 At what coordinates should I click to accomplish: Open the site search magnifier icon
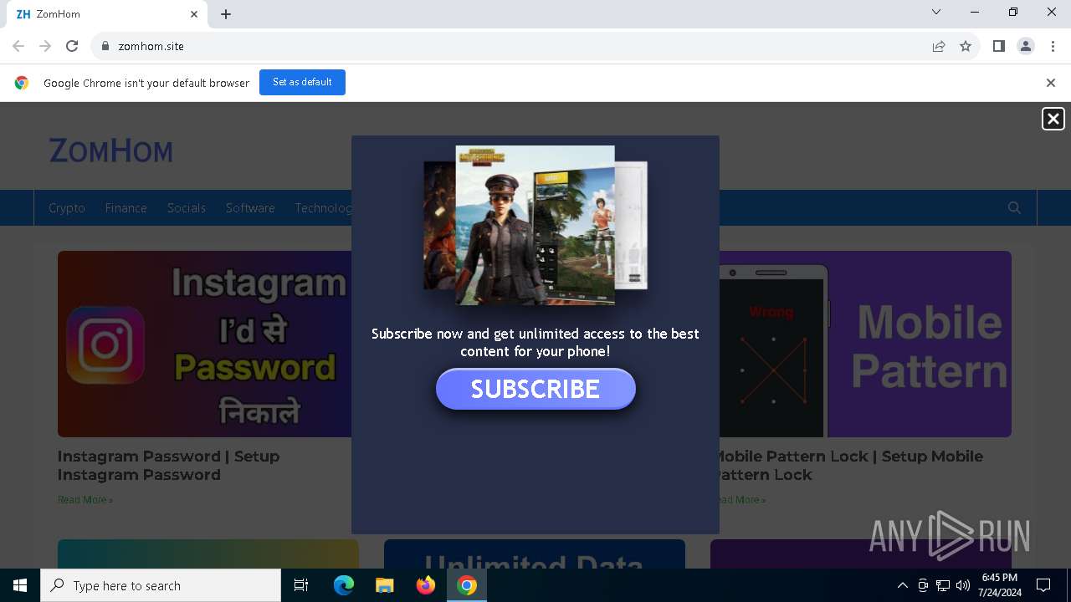1014,207
